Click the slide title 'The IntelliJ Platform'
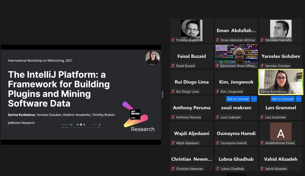305x176 pixels. pyautogui.click(x=59, y=89)
